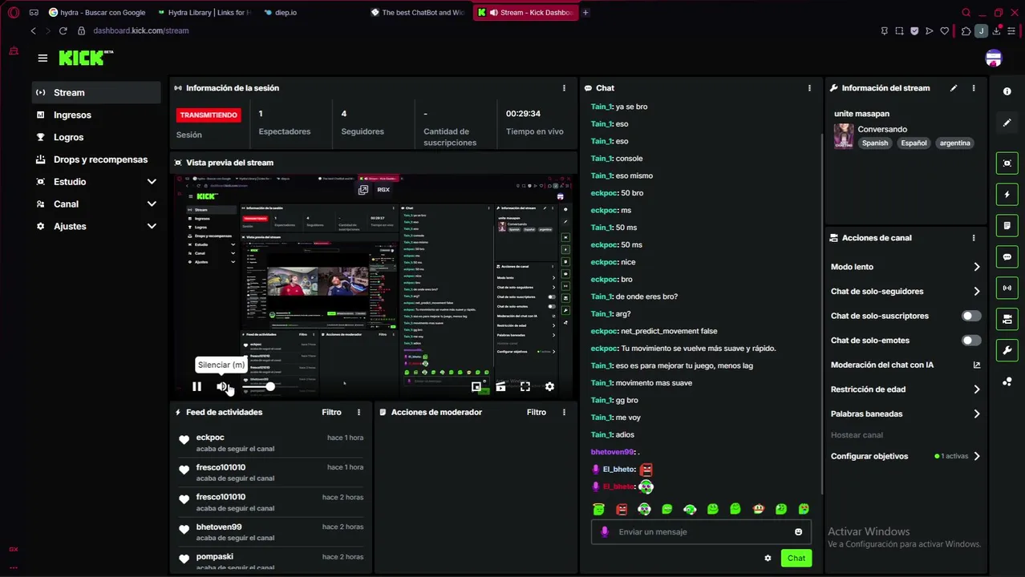Click the Conversando category thumbnail
Viewport: 1025px width, 577px height.
pos(844,135)
